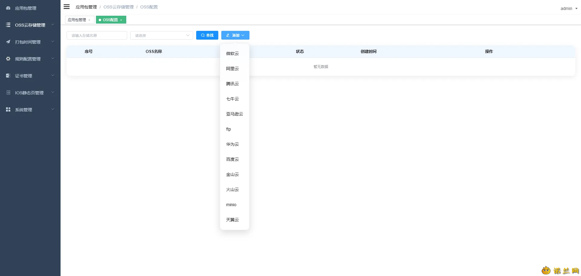Expand the 打包时间管理 menu chevron
The height and width of the screenshot is (276, 581).
[53, 42]
